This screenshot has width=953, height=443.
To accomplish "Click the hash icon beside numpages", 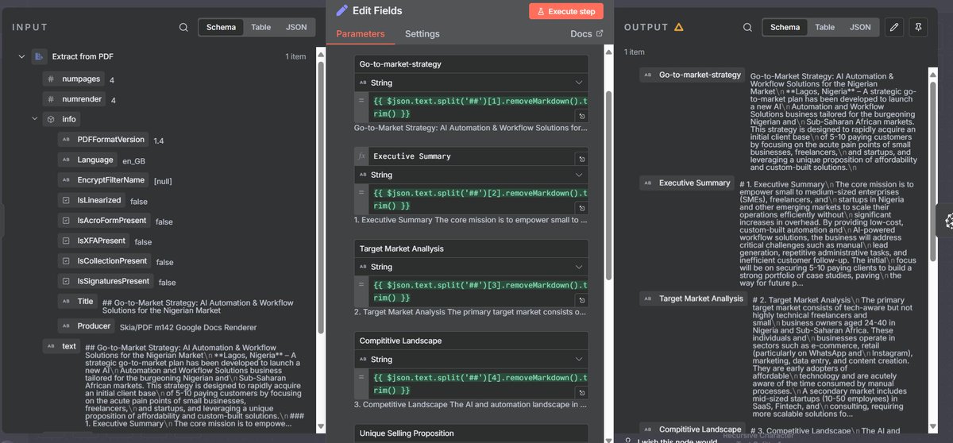I will tap(50, 79).
